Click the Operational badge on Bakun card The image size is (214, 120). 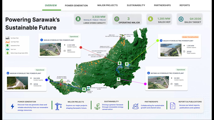[x=74, y=36]
